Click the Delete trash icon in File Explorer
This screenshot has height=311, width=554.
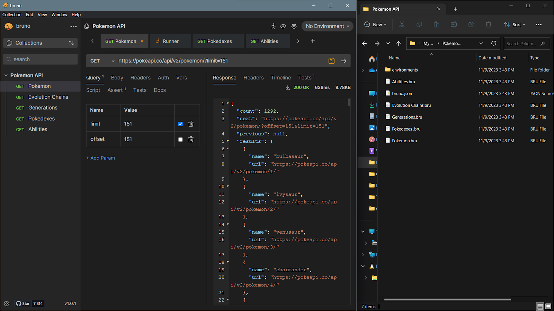488,25
